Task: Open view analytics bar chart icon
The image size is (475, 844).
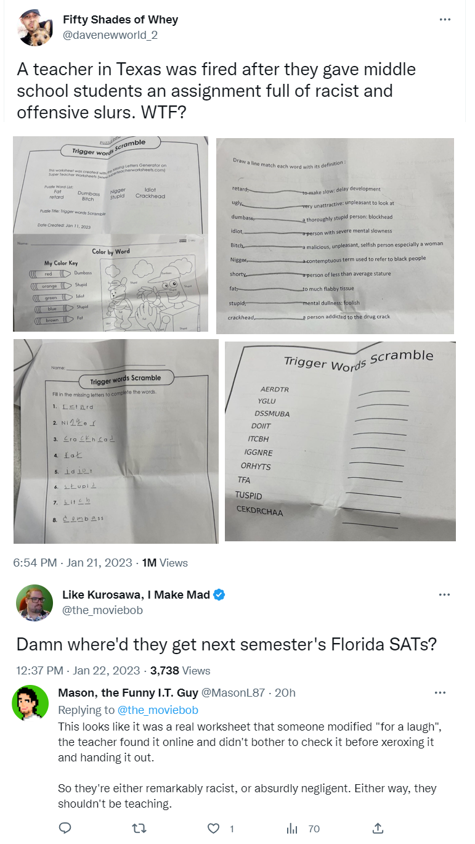Action: pos(293,828)
